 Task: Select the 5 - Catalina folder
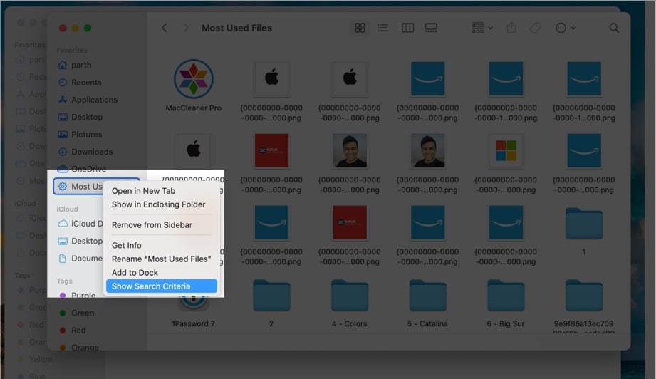coord(427,296)
